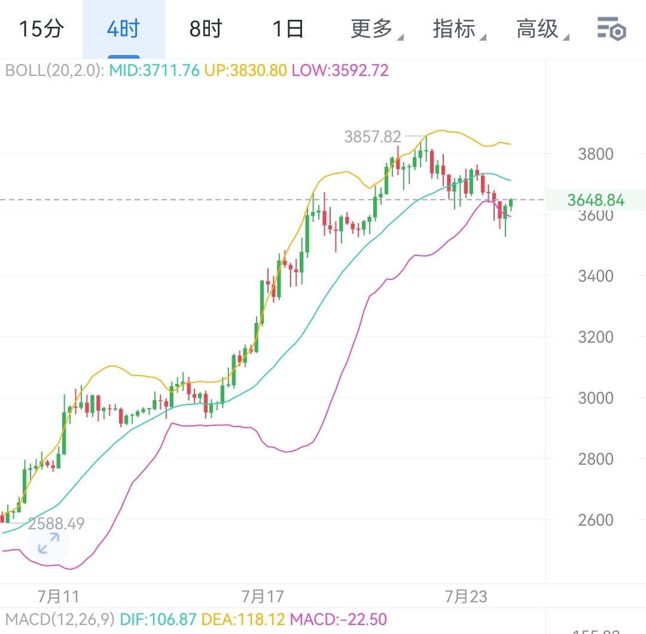This screenshot has width=646, height=634.
Task: Tap the current price tag 3648.84
Action: [x=596, y=200]
